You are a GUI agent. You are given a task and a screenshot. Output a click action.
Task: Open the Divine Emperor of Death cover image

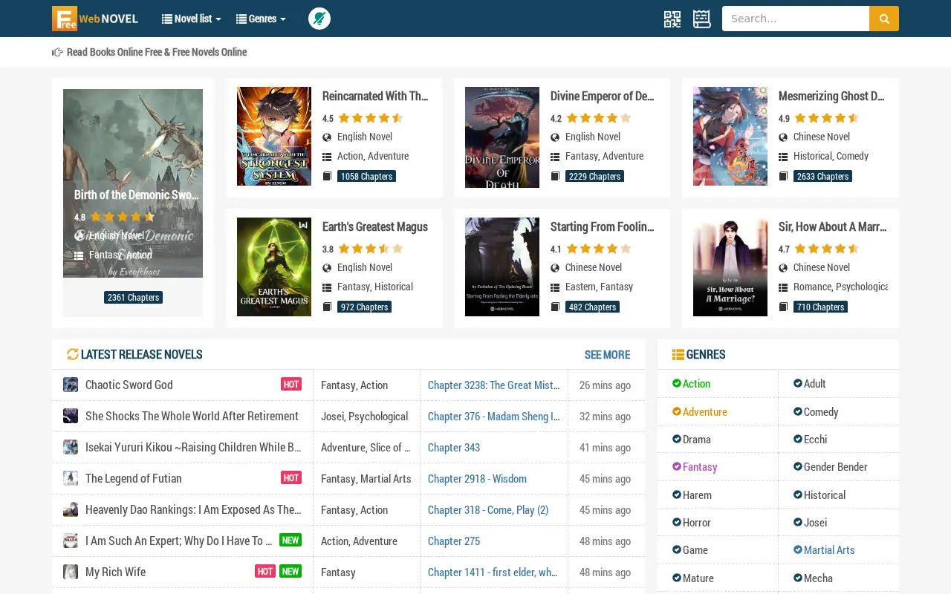[x=502, y=137]
